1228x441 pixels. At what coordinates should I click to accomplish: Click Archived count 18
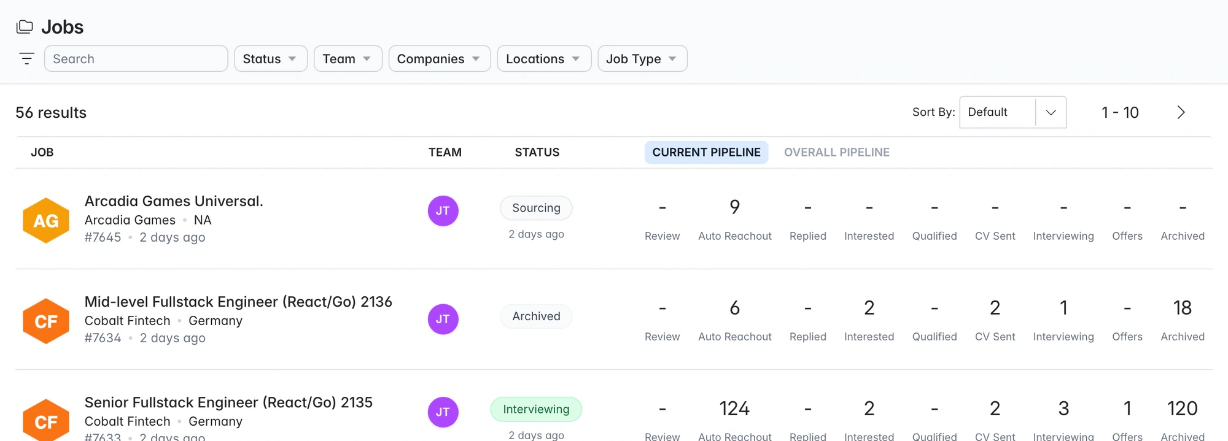click(x=1183, y=308)
